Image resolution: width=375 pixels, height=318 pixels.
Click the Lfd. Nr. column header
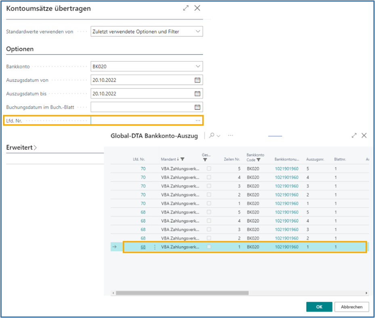(138, 159)
